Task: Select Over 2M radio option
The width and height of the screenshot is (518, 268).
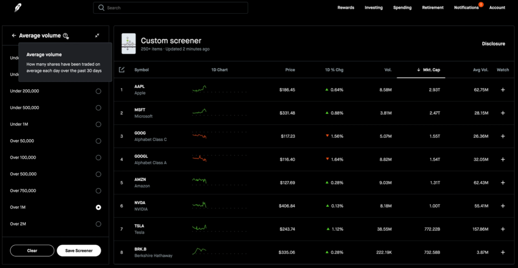Action: coord(99,224)
